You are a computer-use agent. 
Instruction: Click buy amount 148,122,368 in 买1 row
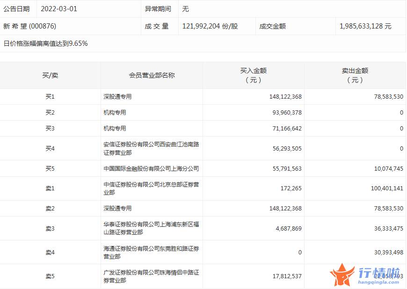click(285, 97)
